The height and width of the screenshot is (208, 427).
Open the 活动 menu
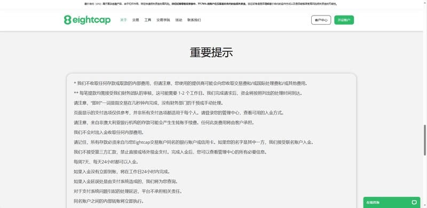tap(179, 20)
